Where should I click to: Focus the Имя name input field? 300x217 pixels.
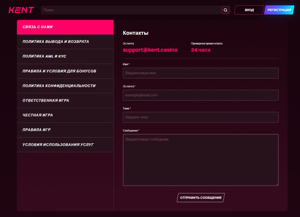200,73
